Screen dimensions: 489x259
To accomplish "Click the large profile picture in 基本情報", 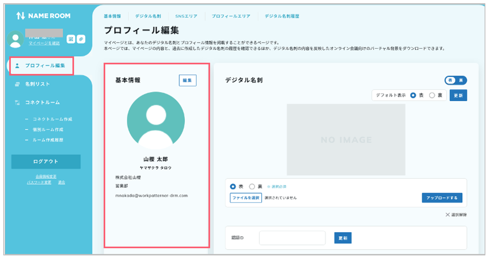I will click(x=156, y=121).
